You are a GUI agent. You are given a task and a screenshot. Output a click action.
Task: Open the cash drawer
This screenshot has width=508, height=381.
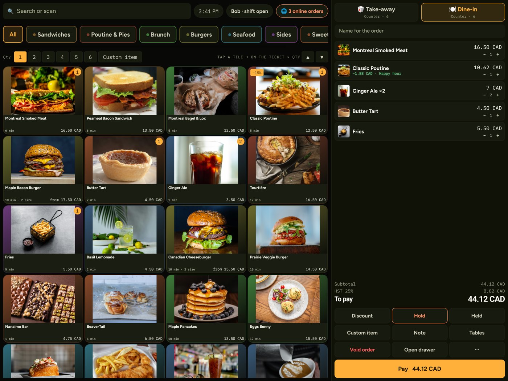click(419, 350)
